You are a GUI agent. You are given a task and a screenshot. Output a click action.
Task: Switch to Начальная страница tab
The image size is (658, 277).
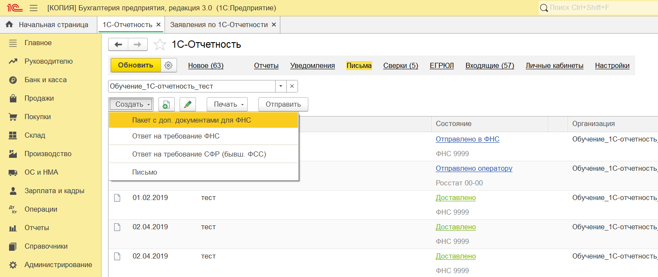pos(49,25)
